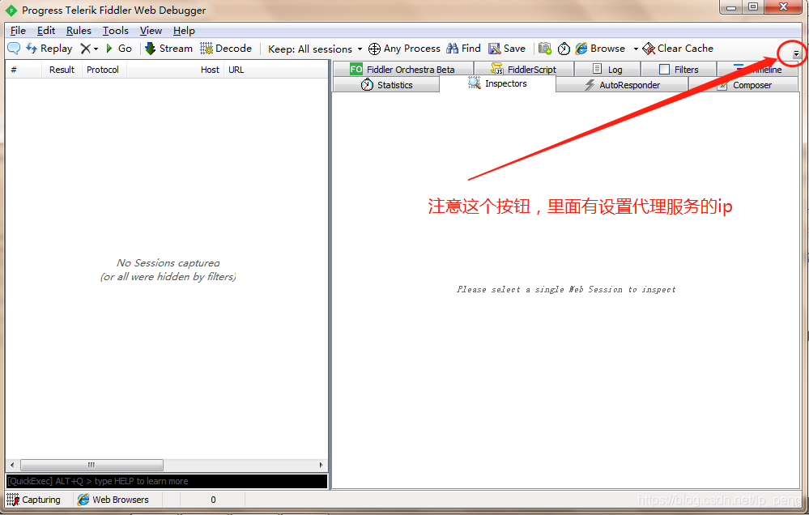Open the Edit menu

pyautogui.click(x=46, y=31)
